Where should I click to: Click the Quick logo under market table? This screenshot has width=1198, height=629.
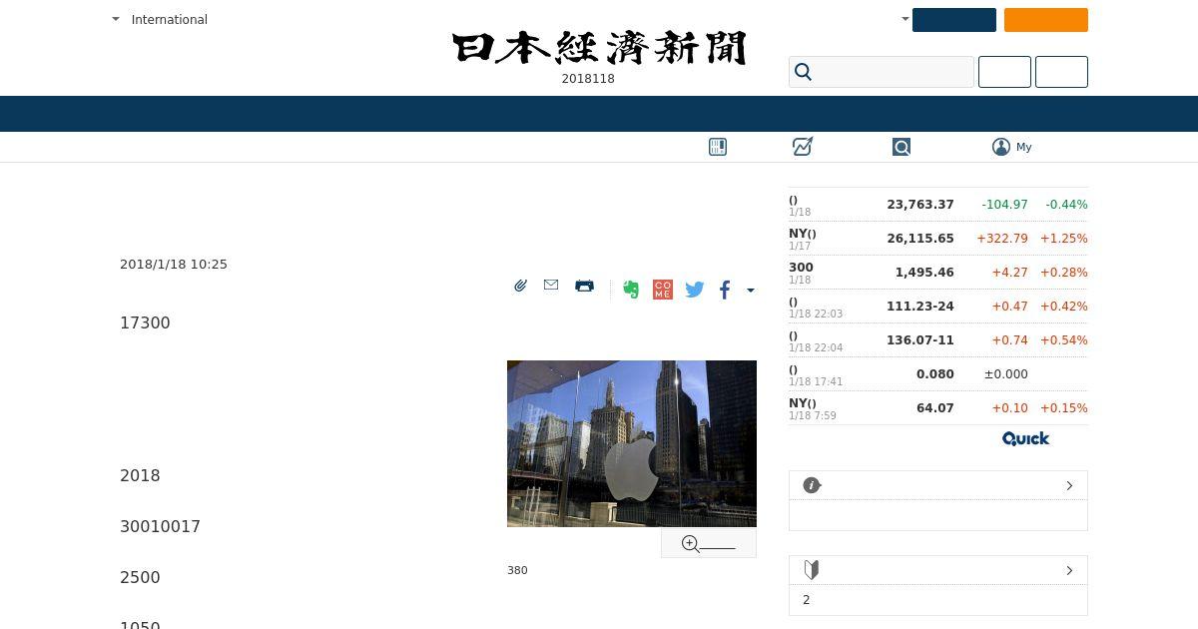[x=1025, y=438]
